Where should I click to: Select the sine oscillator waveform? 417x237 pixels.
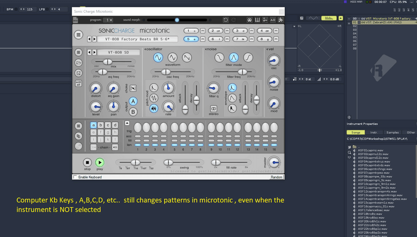(158, 57)
